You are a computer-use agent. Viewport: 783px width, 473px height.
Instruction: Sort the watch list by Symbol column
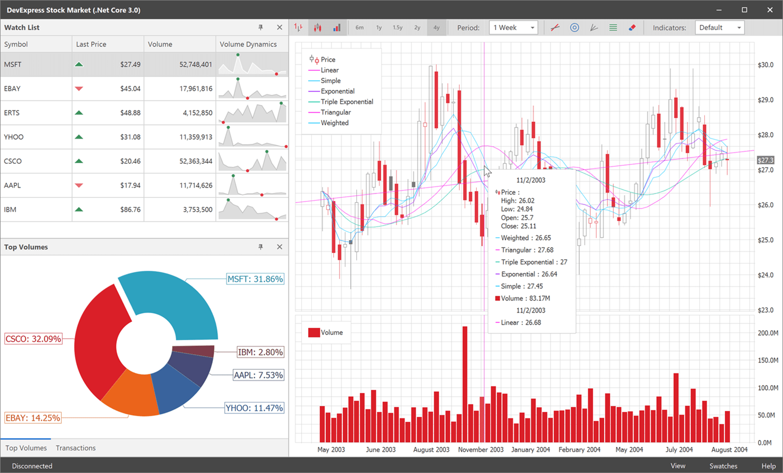(36, 44)
